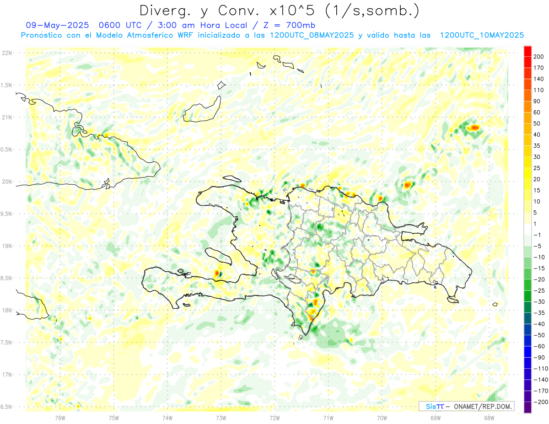Click the "19N" latitude label
This screenshot has width=549, height=424.
(6, 246)
